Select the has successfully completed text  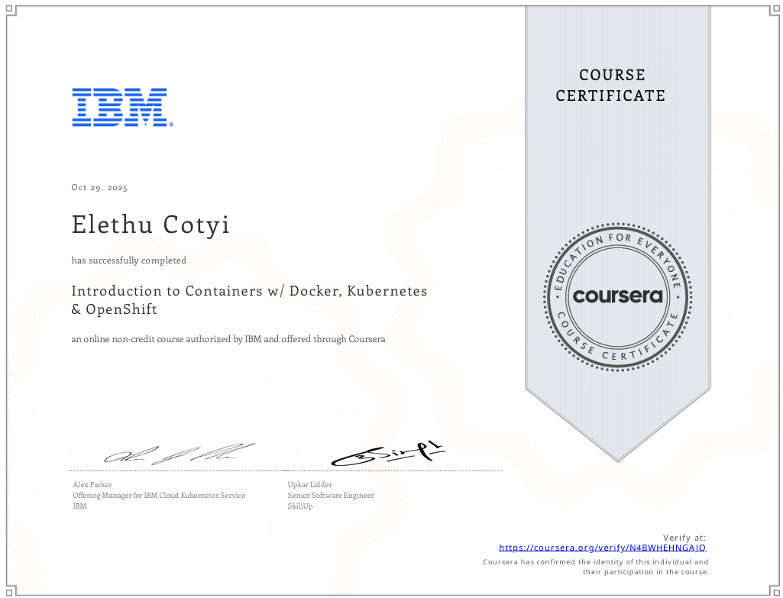[x=128, y=260]
